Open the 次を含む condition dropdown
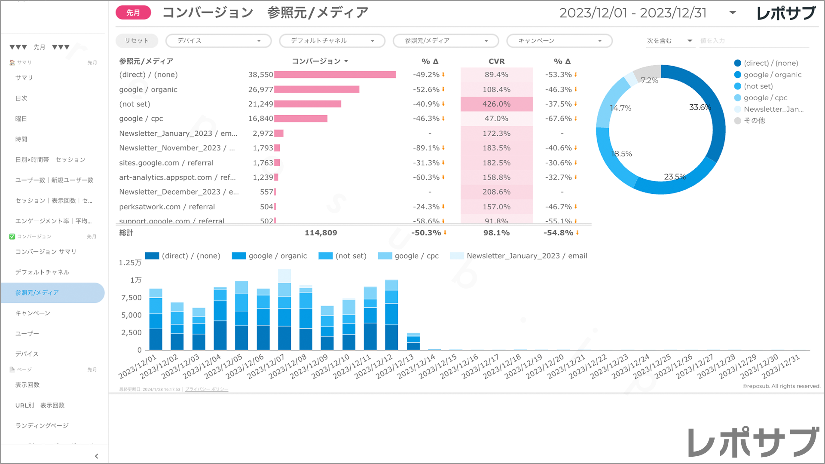 click(669, 41)
